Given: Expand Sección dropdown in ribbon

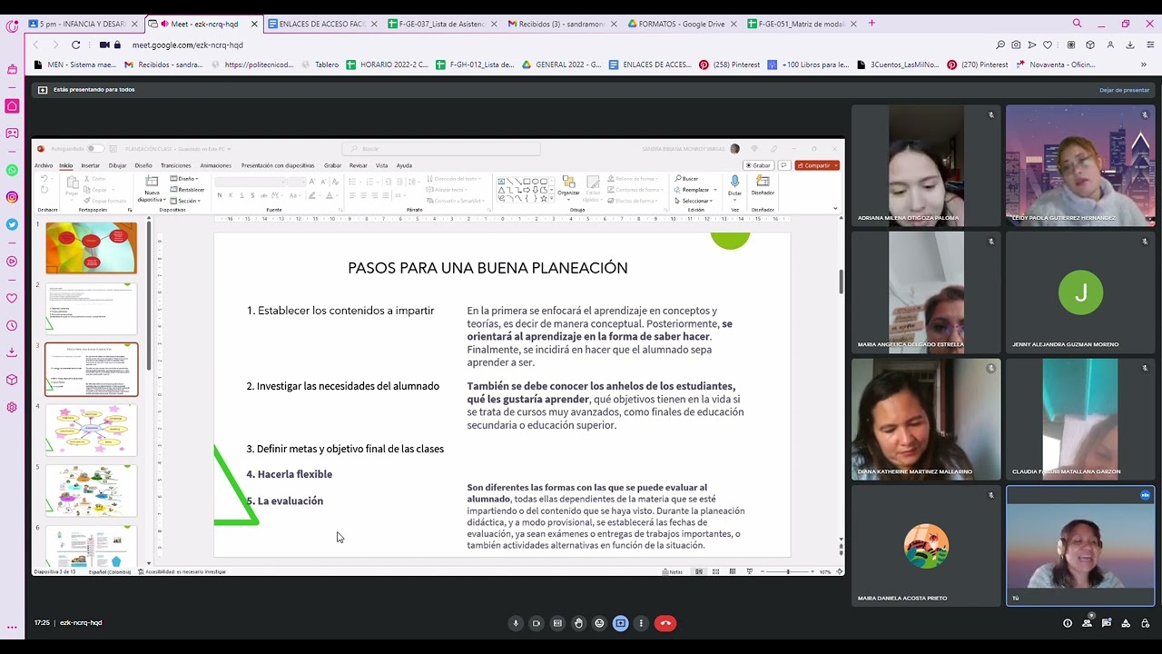Looking at the screenshot, I should [x=187, y=201].
